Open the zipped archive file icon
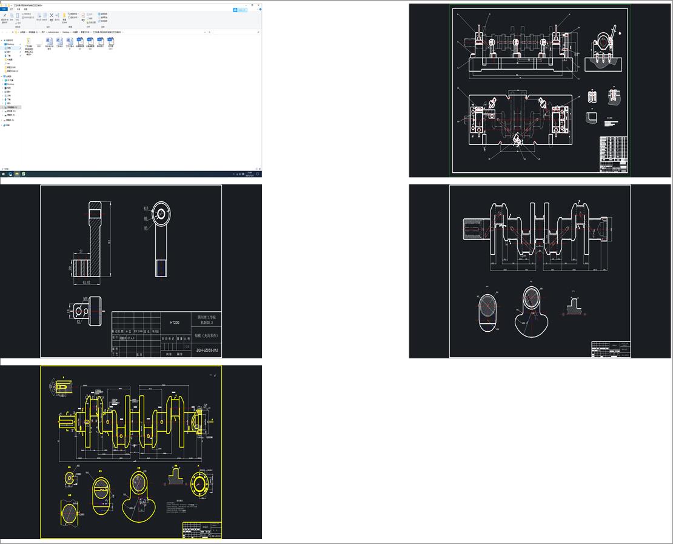Screen dimensions: 673x544 pos(28,41)
